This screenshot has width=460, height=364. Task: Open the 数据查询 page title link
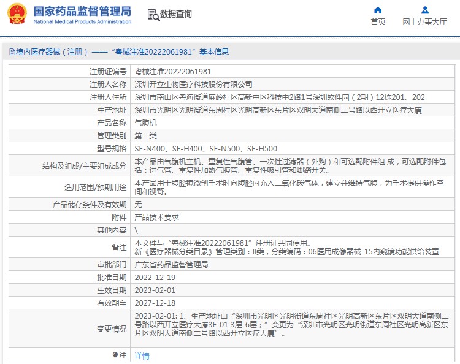tap(175, 14)
